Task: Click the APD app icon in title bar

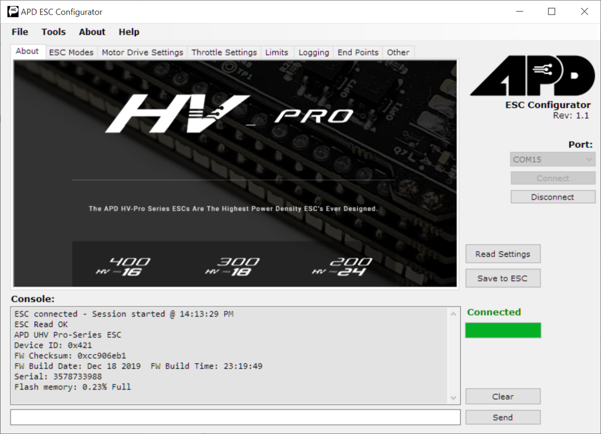Action: (x=13, y=12)
